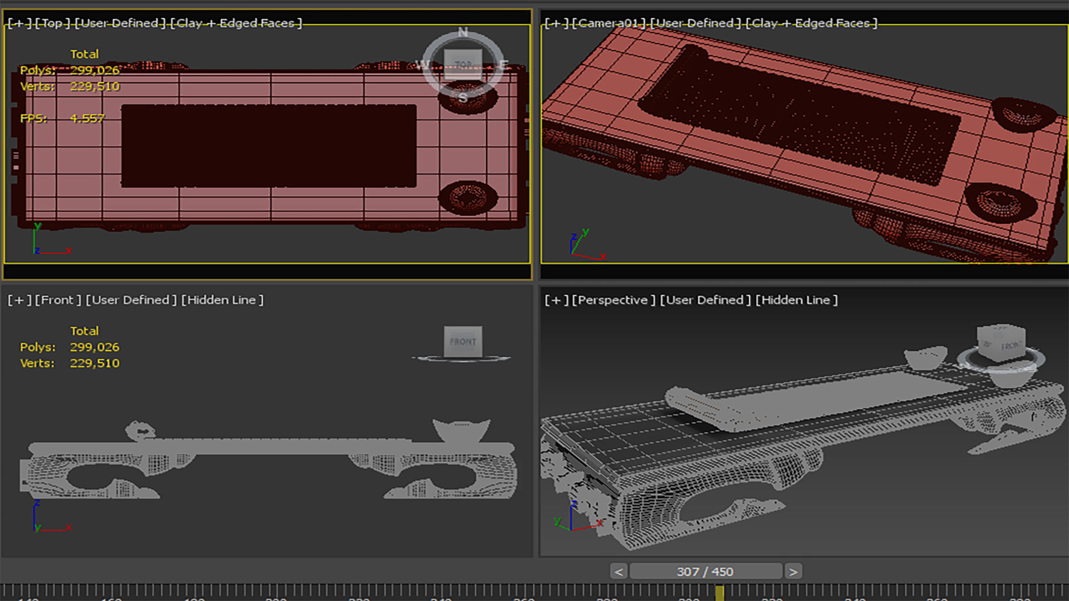Open the Camera01 [Clay + Edged Faces] shading menu

tap(811, 23)
